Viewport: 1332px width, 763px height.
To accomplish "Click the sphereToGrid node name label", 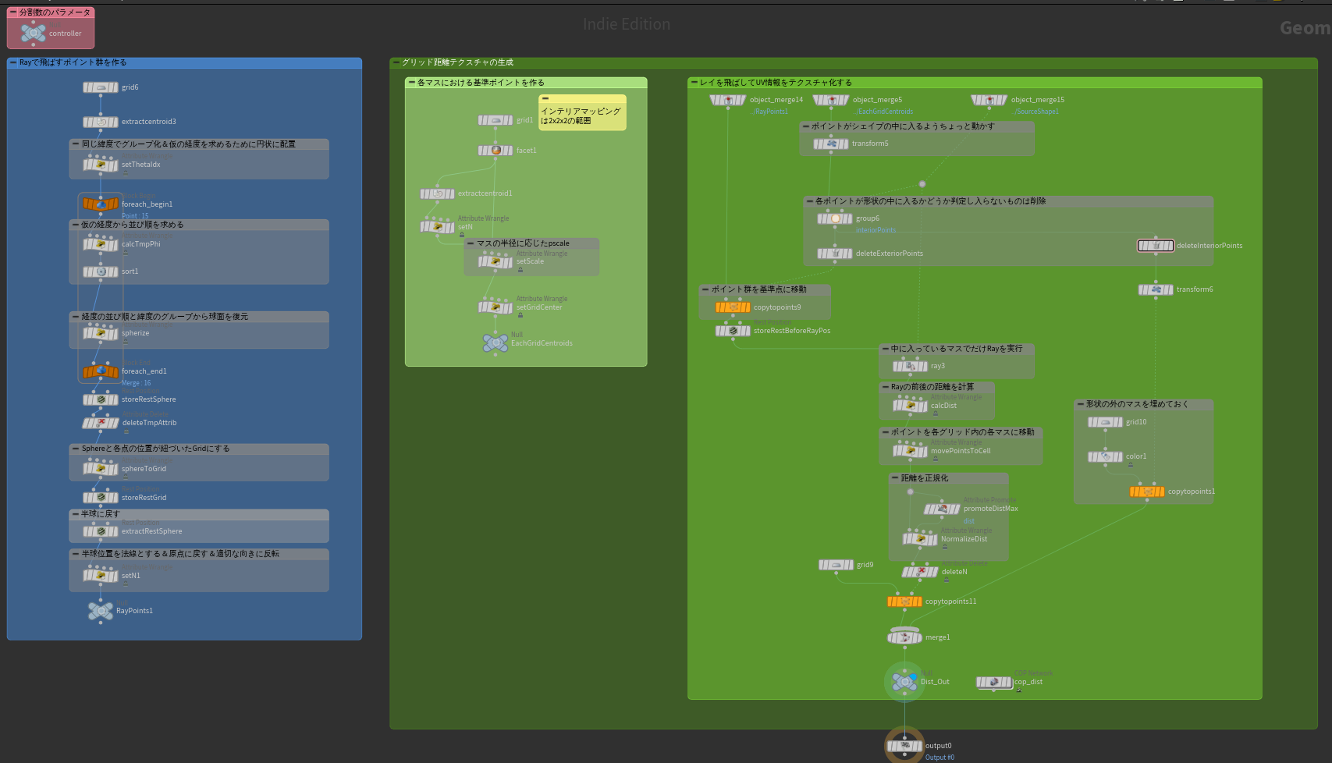I will (x=144, y=469).
